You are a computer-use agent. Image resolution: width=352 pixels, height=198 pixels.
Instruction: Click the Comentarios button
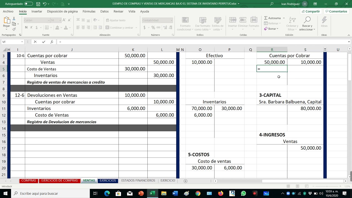[x=336, y=11]
